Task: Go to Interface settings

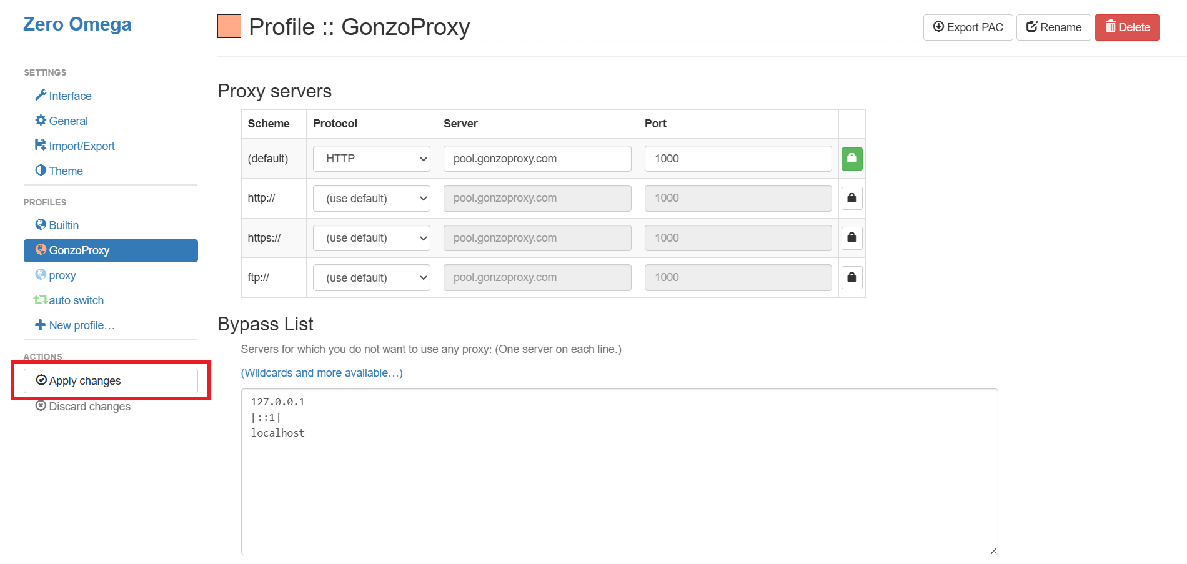Action: (x=64, y=96)
